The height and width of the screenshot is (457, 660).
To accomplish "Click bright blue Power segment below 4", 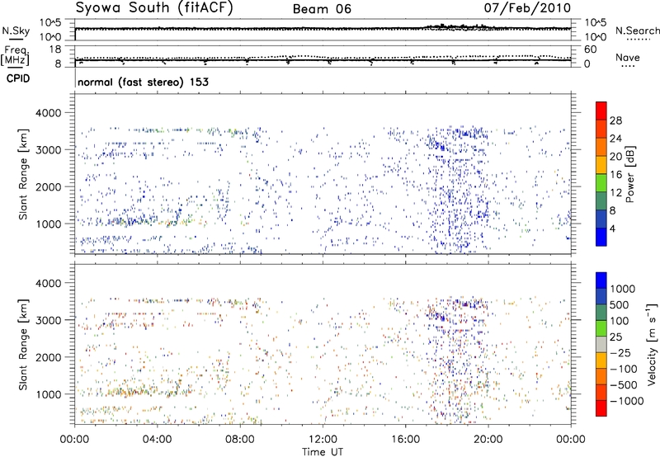I will [601, 237].
